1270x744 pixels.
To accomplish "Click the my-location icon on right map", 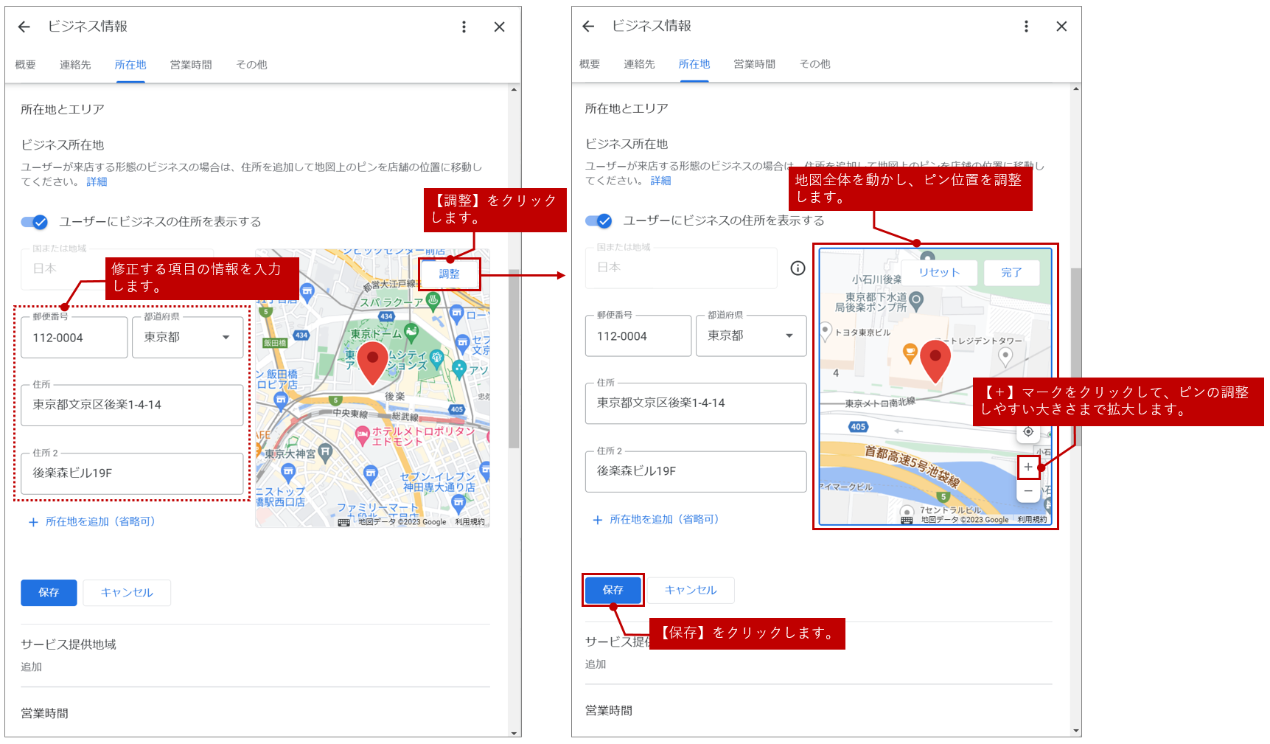I will click(x=1027, y=432).
